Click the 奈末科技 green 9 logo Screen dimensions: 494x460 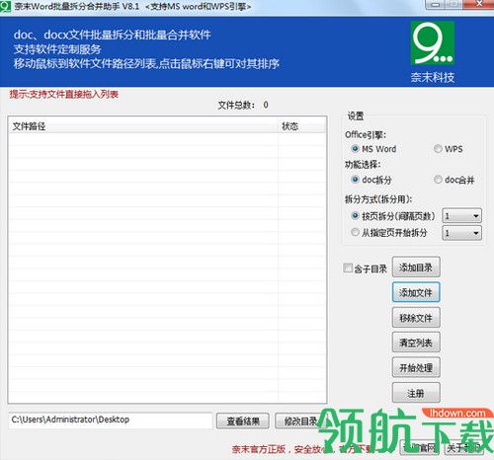433,43
